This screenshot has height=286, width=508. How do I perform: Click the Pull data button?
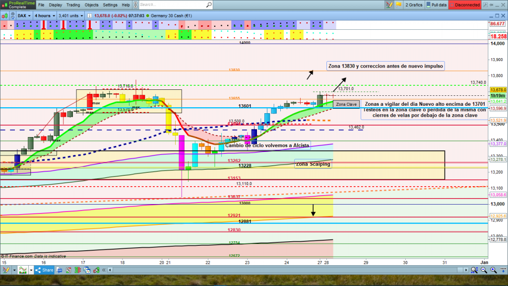pos(436,5)
